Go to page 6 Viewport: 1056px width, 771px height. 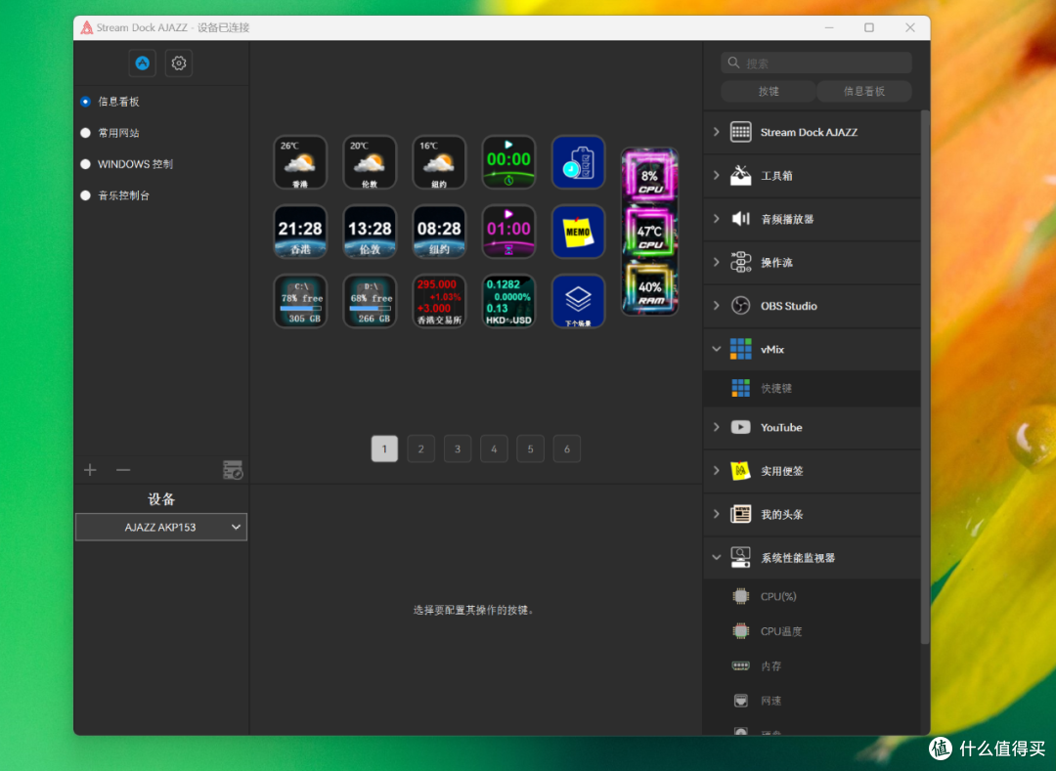566,449
